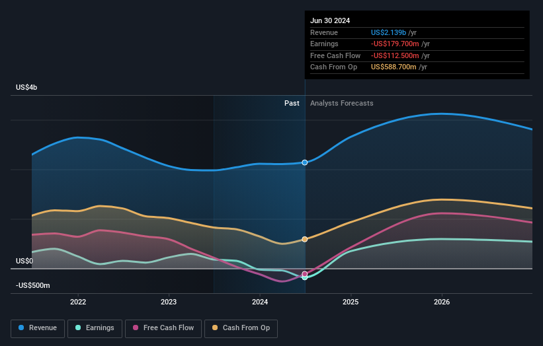
Task: Click the Analysts Forecasts label
Action: pos(342,103)
